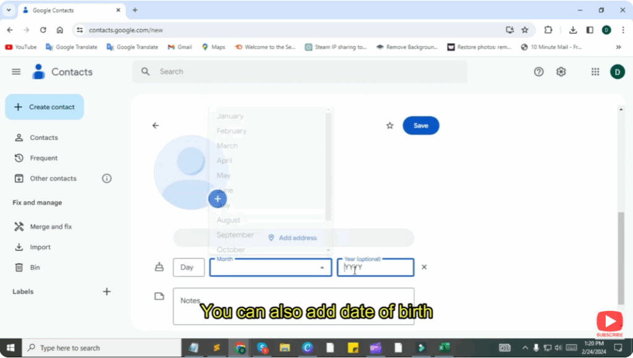Open the Google apps launcher grid
This screenshot has height=358, width=633.
[x=595, y=72]
